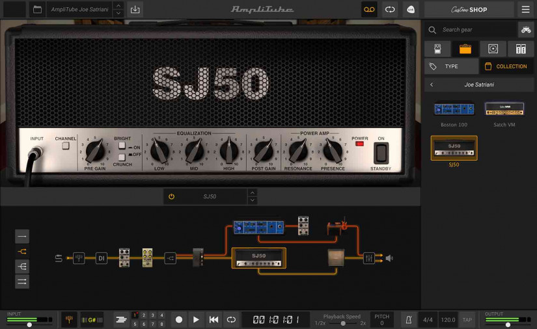Click the 4/4 time signature
The height and width of the screenshot is (329, 537).
428,320
